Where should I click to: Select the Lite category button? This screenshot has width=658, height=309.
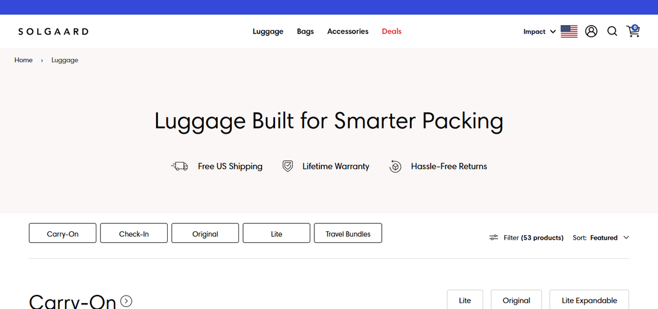[276, 233]
